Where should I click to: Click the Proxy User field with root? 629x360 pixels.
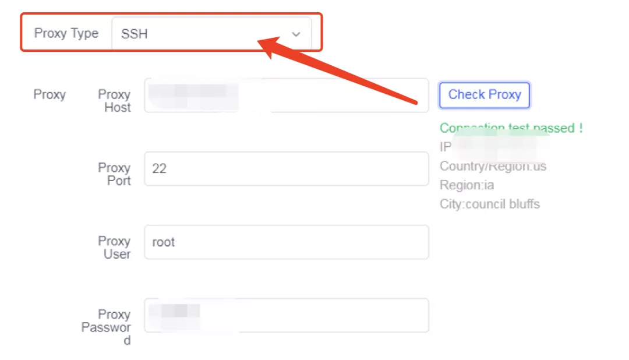287,242
